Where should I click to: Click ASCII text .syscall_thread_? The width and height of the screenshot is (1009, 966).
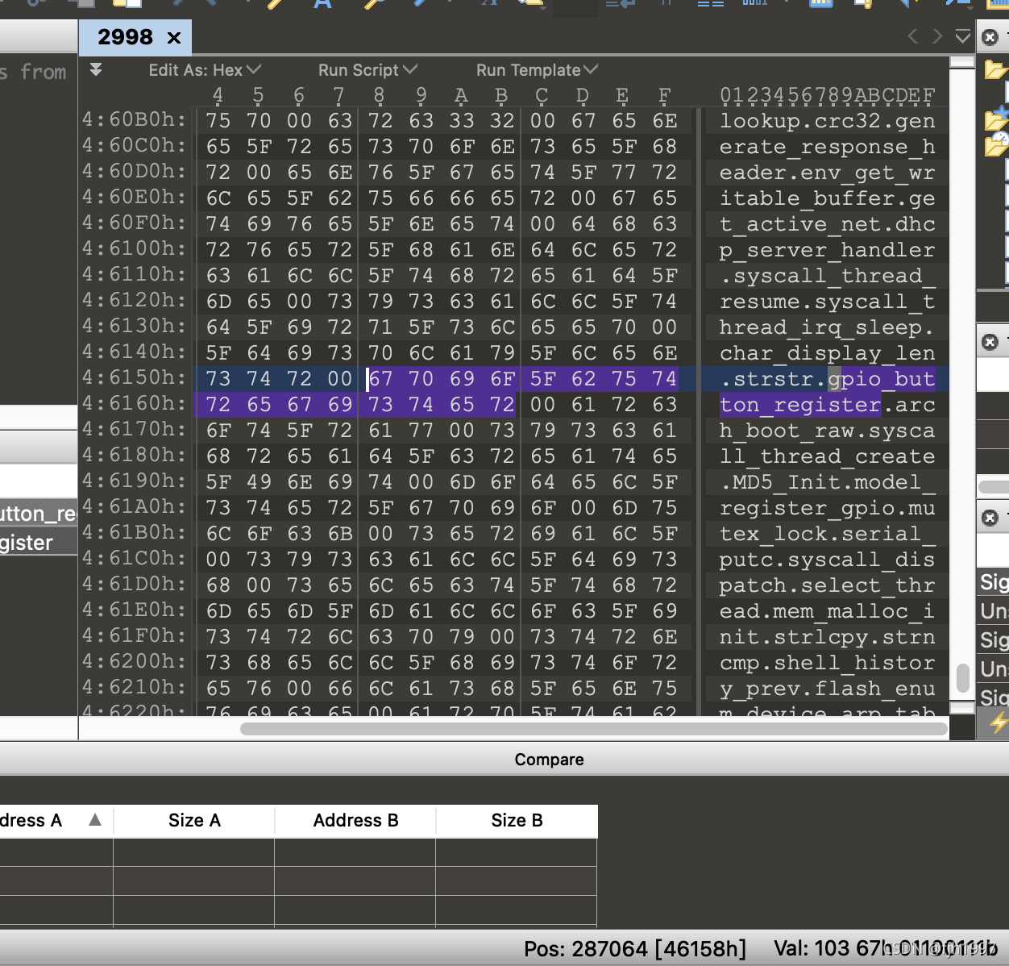(x=828, y=276)
